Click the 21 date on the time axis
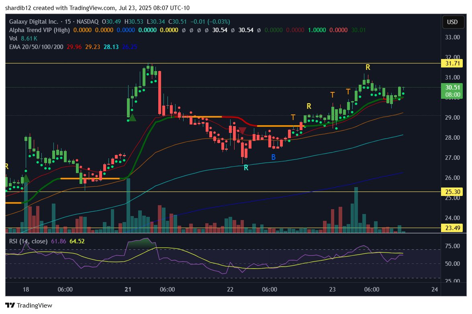 click(128, 290)
